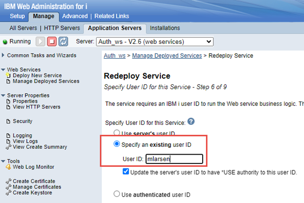Select the Application Servers tab
Image resolution: width=304 pixels, height=203 pixels.
click(x=115, y=28)
